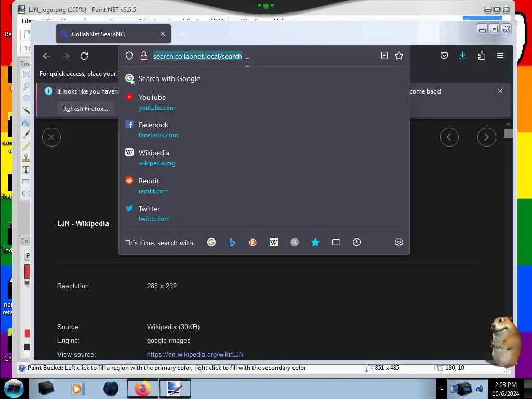Open the Pocket save icon

point(444,56)
